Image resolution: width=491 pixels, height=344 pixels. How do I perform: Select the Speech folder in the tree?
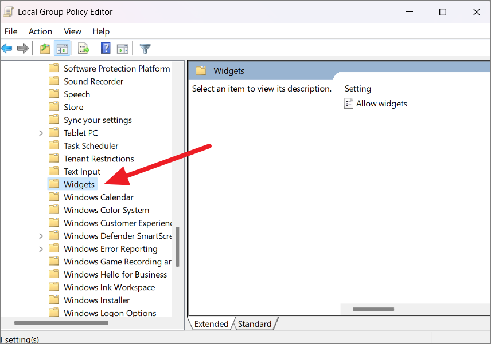click(77, 94)
